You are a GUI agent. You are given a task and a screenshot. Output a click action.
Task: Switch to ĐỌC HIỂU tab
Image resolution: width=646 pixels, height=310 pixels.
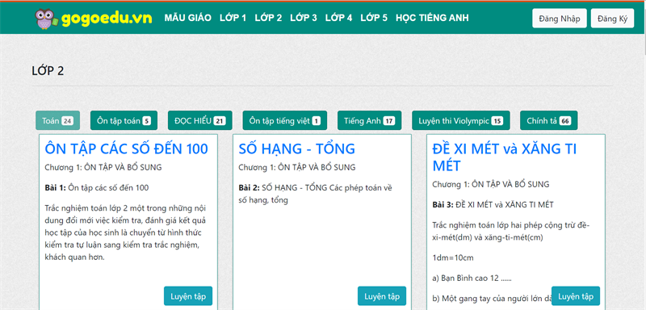pyautogui.click(x=199, y=120)
